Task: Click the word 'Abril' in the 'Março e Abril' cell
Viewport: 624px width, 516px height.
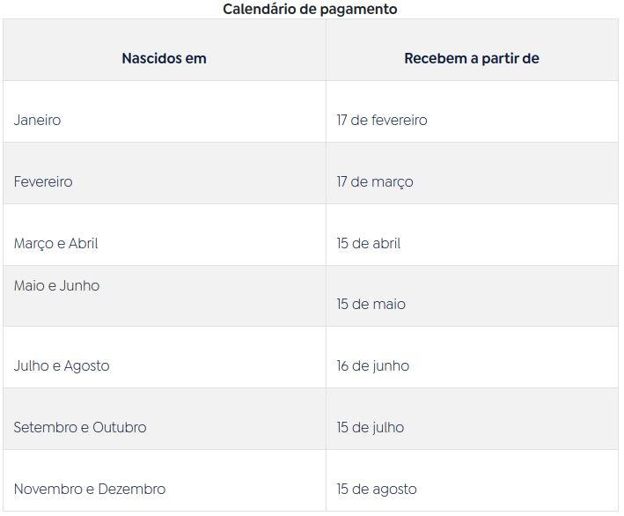Action: click(x=84, y=244)
